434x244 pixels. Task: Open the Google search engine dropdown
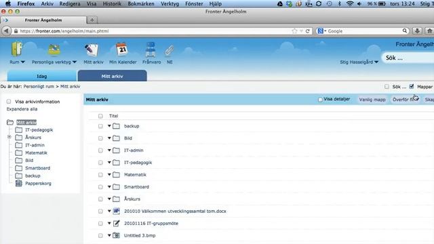pos(322,31)
